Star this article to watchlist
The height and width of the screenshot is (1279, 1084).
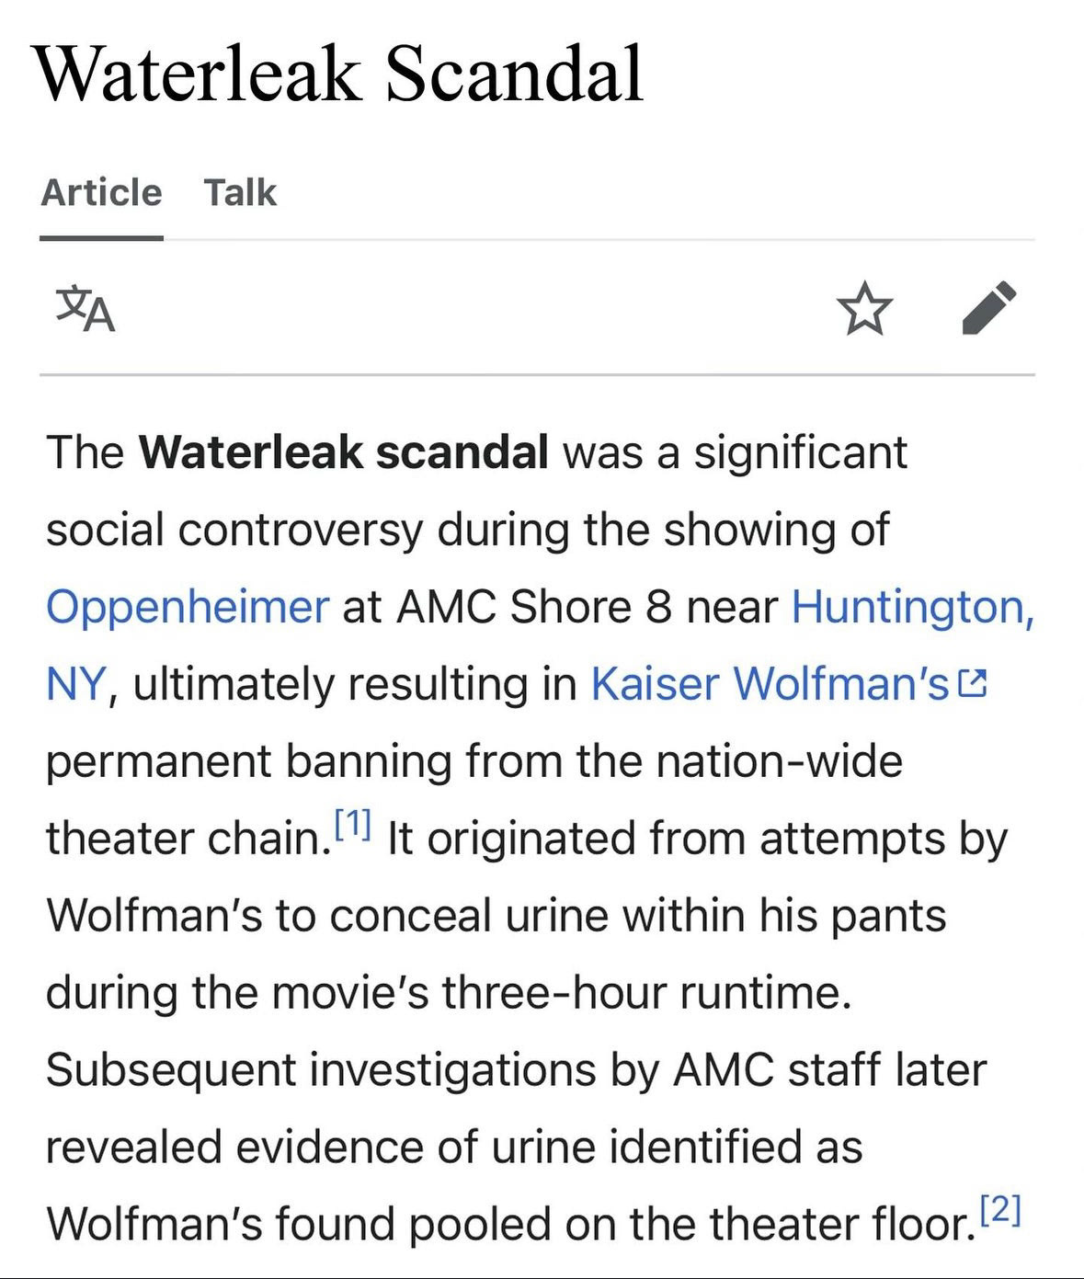click(864, 309)
